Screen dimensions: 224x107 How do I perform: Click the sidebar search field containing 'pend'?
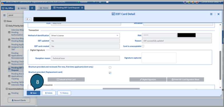point(15,15)
